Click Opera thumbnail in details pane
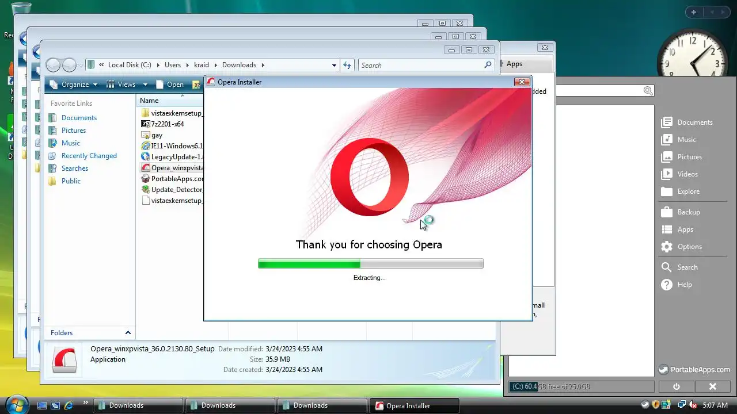 click(x=64, y=359)
